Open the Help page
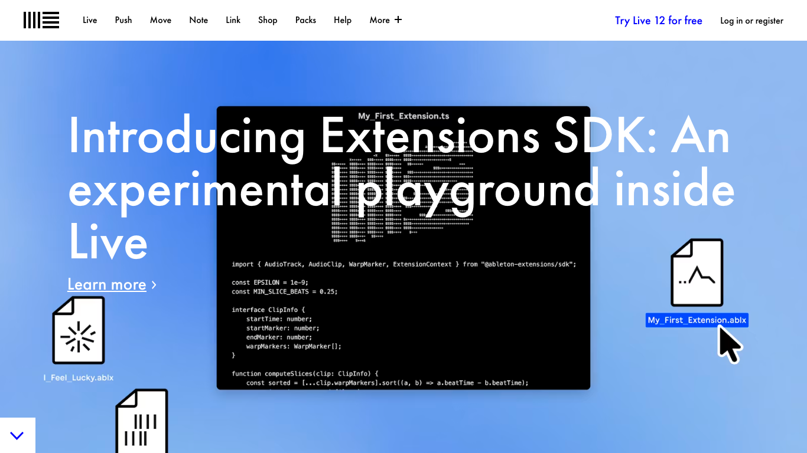807x453 pixels. (x=343, y=20)
